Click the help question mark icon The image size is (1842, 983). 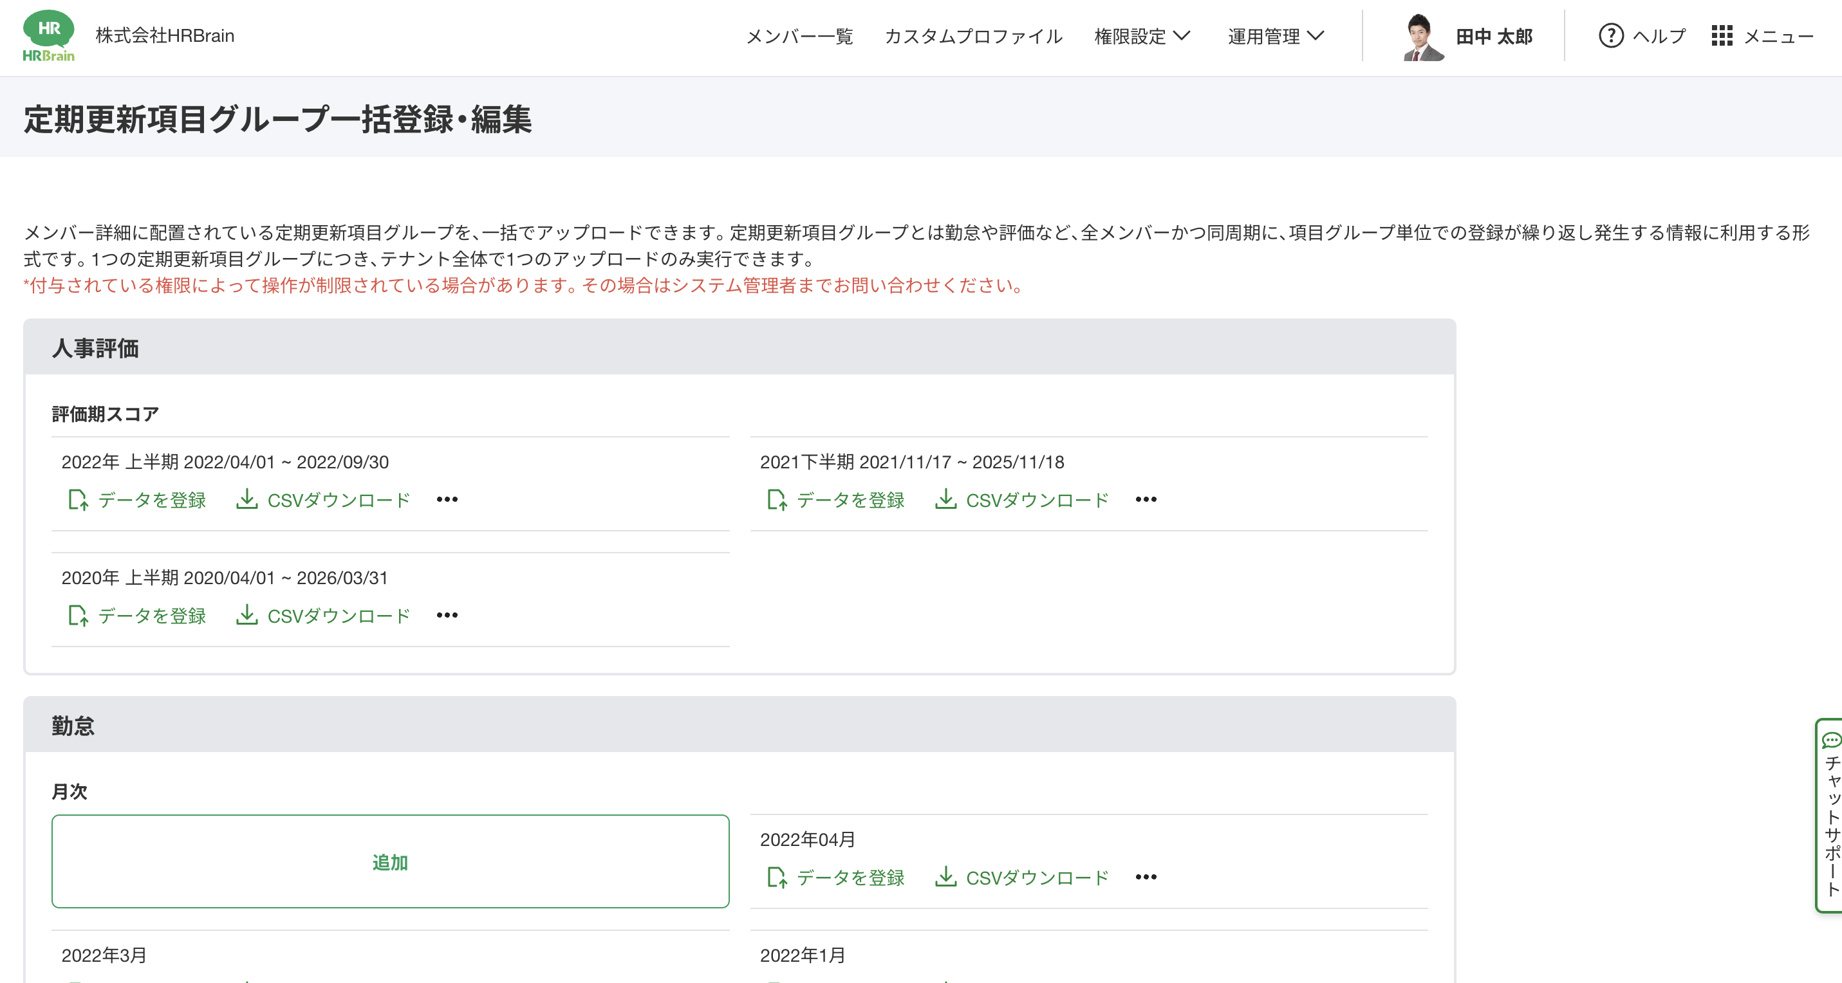point(1610,36)
